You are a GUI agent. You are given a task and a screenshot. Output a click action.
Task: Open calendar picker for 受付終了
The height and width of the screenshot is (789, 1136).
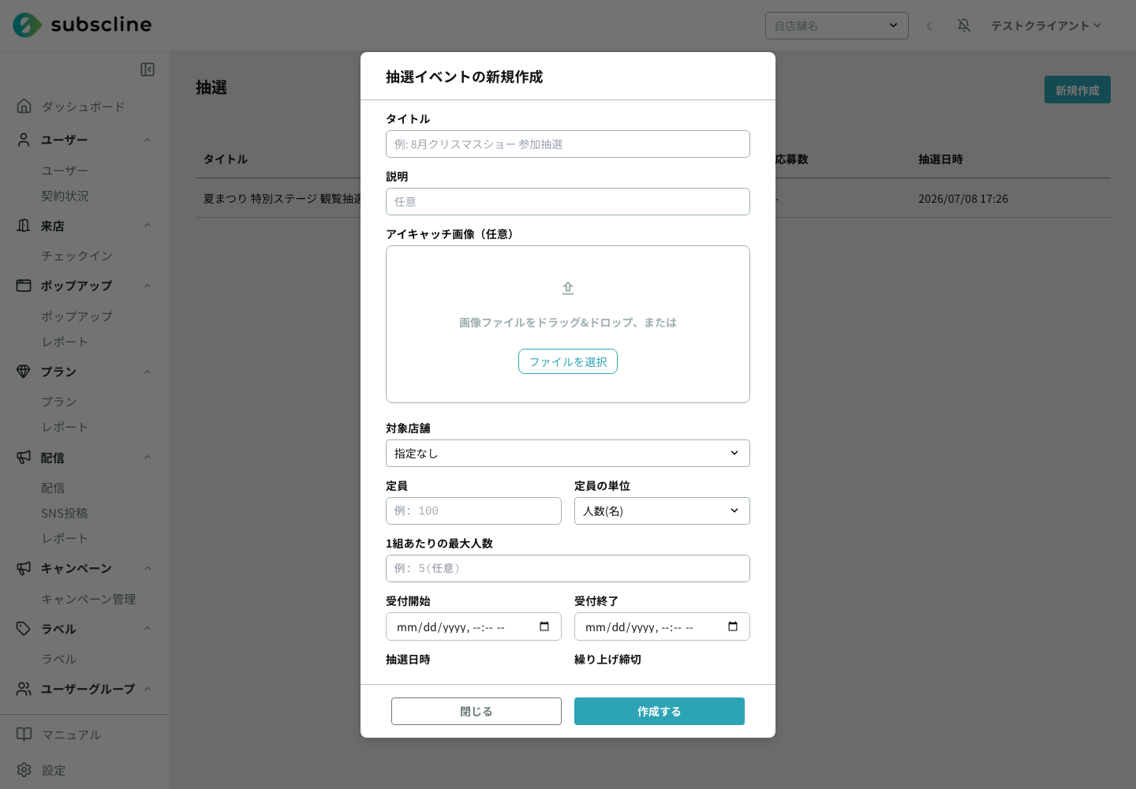click(x=733, y=626)
